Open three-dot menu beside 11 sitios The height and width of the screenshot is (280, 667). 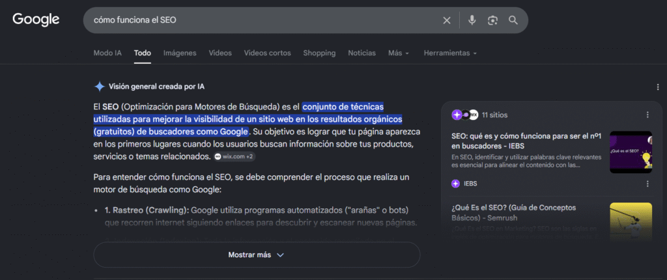tap(647, 115)
